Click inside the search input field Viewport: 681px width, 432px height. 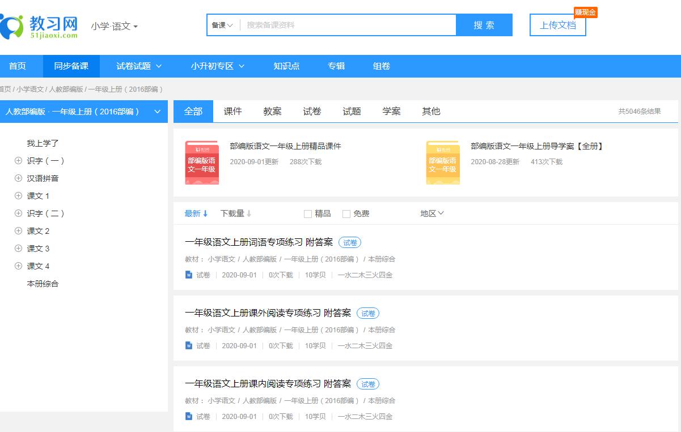(340, 25)
